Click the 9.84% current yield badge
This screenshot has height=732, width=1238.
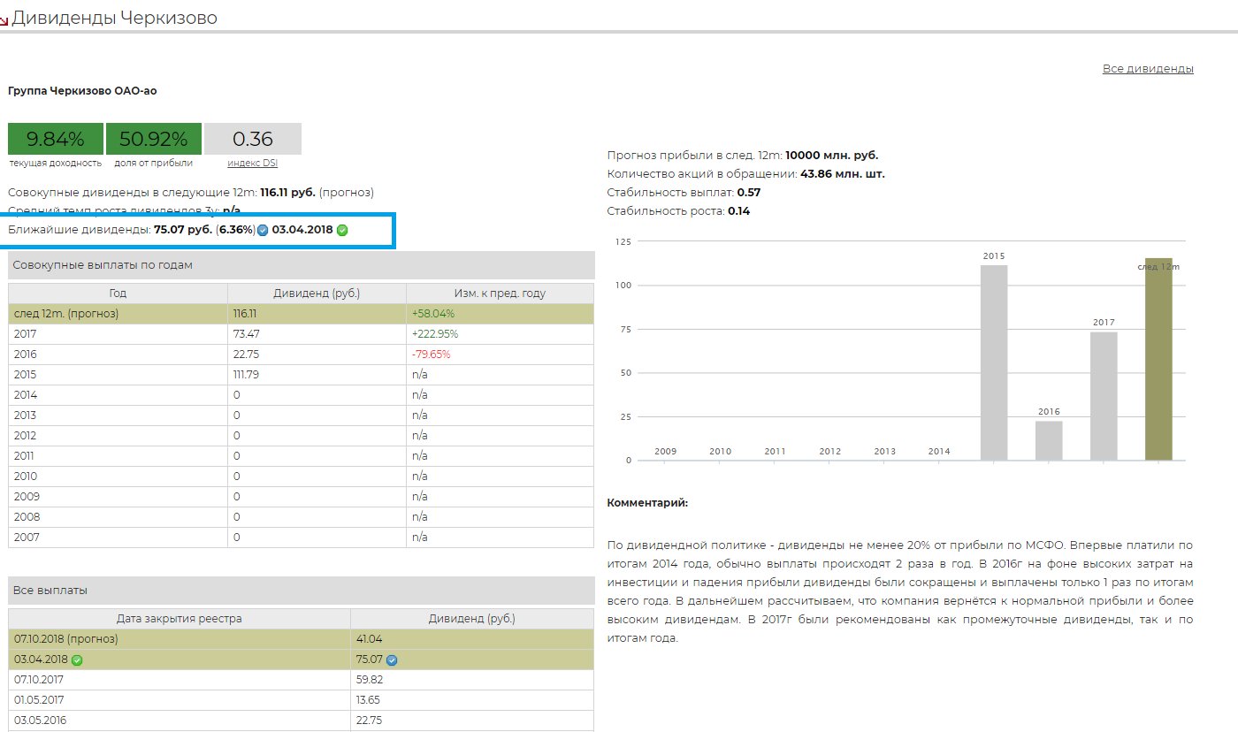[x=55, y=139]
